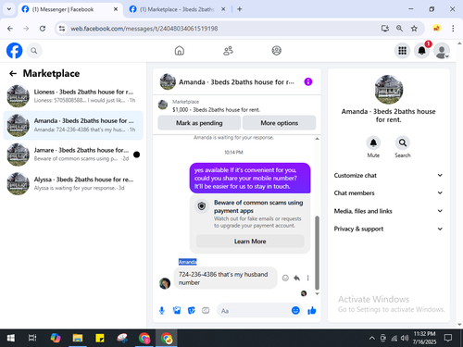Attach a photo or file
The image size is (463, 347).
[x=177, y=311]
